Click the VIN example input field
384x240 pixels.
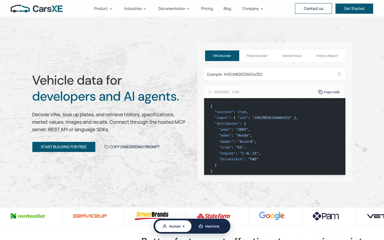[274, 74]
